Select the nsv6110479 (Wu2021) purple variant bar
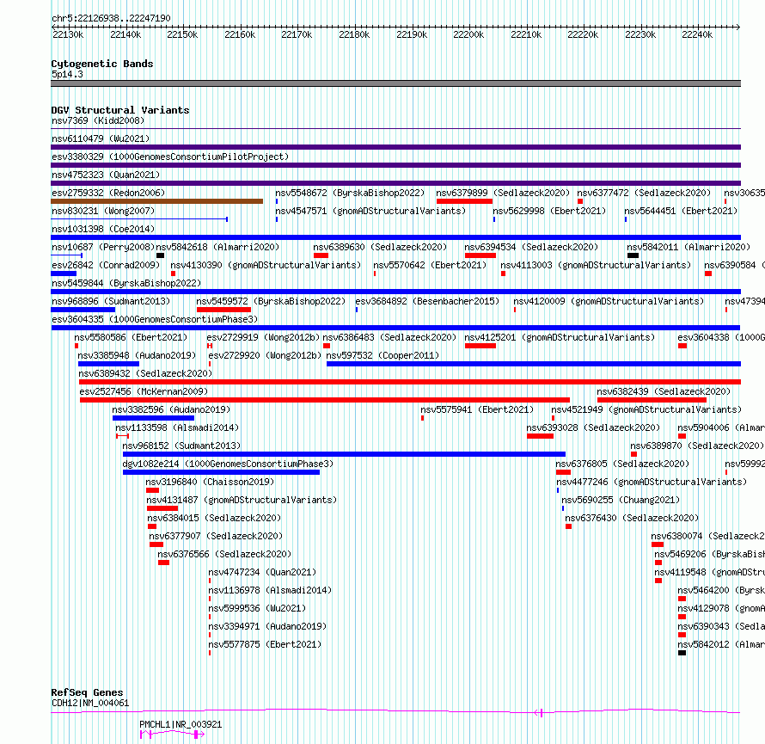This screenshot has width=765, height=744. click(395, 147)
